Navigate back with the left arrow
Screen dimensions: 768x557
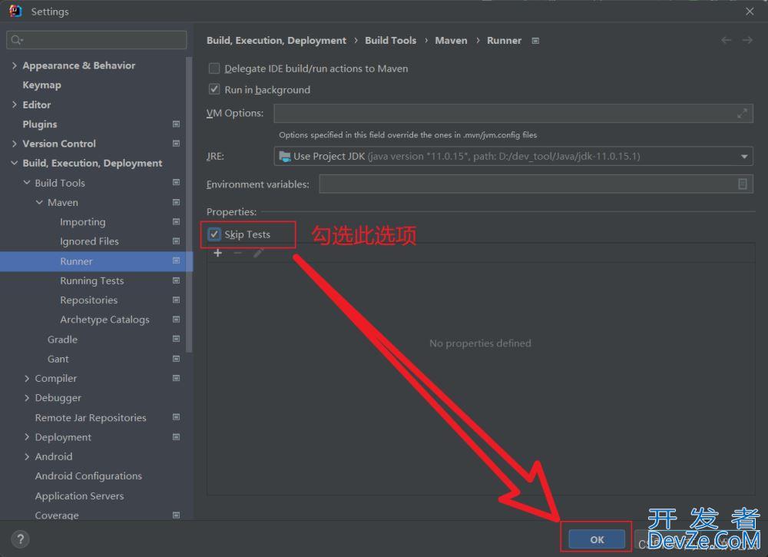(727, 40)
